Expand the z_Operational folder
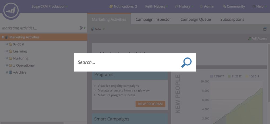The height and width of the screenshot is (124, 270). tap(7, 65)
